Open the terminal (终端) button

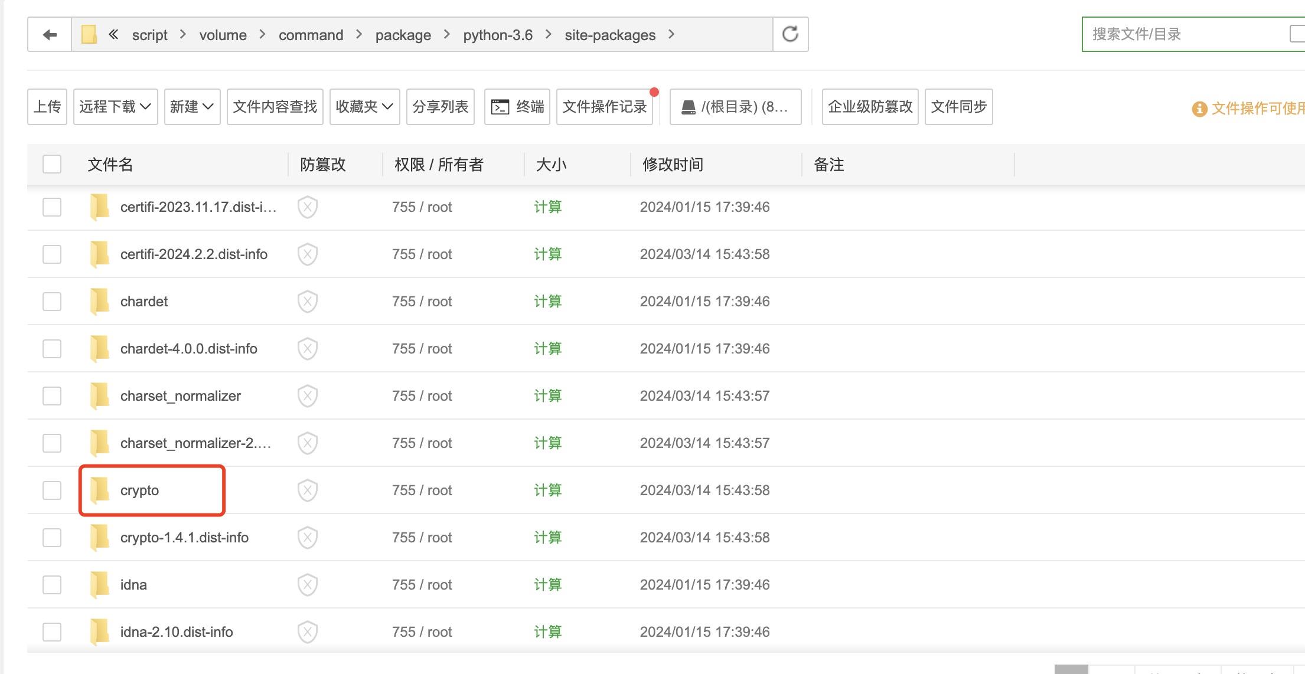[517, 107]
